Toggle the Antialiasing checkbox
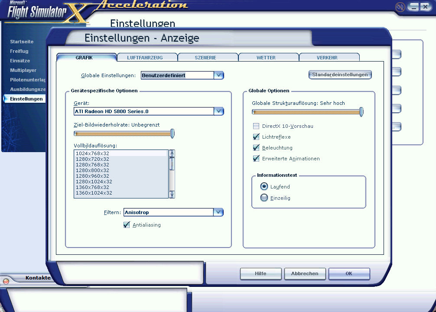 (x=127, y=225)
